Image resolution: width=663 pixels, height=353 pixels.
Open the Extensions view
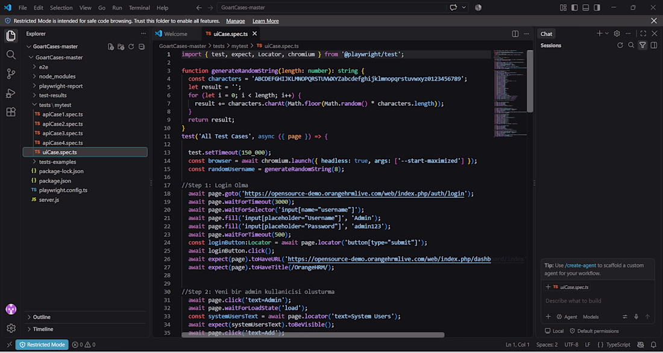point(11,112)
